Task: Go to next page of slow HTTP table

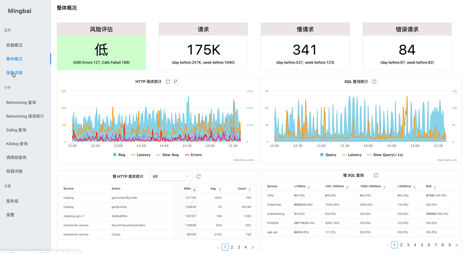Action: click(x=253, y=247)
